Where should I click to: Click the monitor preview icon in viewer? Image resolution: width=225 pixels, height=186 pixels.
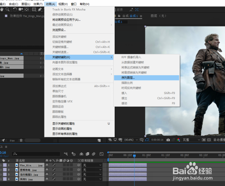point(115,140)
